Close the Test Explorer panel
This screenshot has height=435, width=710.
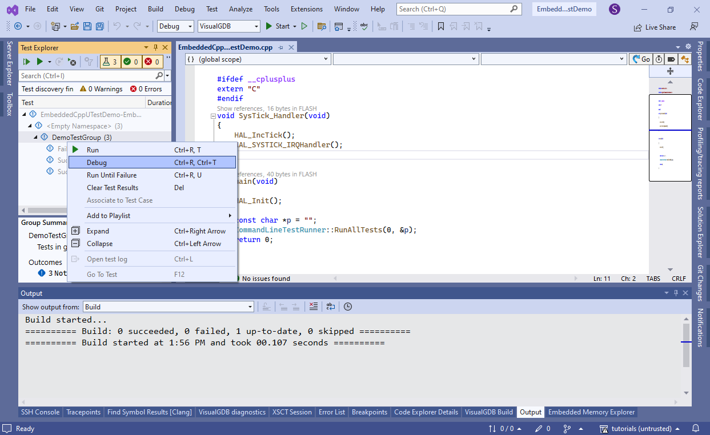(165, 48)
